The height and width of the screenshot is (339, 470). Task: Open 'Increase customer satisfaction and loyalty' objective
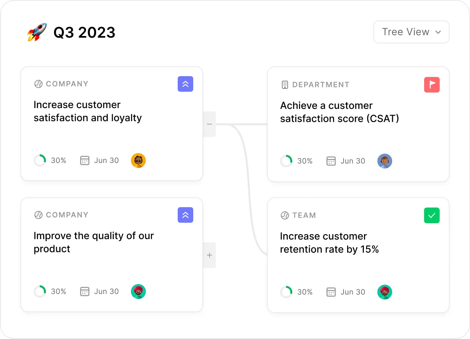(88, 111)
